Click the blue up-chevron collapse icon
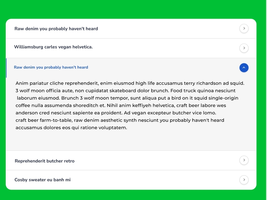 coord(244,68)
